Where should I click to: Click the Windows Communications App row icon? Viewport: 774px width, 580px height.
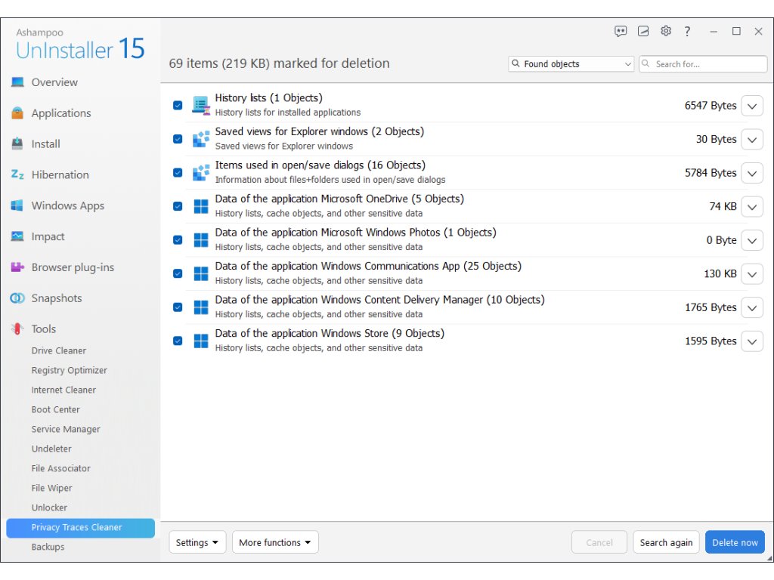point(201,273)
